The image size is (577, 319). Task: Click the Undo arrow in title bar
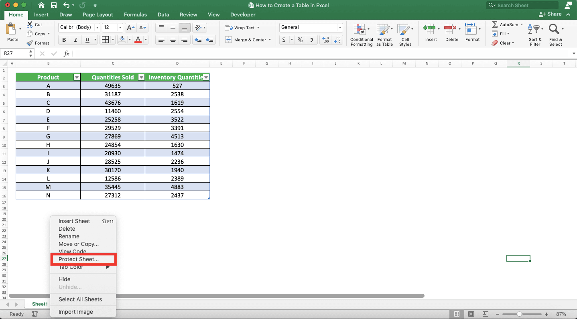click(x=66, y=6)
